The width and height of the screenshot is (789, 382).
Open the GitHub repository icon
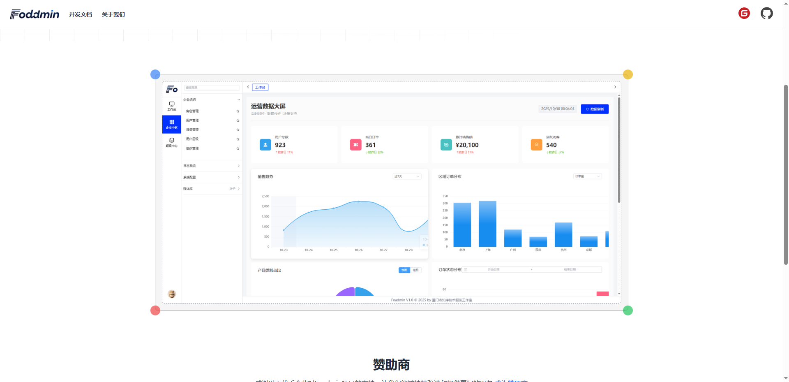click(x=766, y=14)
